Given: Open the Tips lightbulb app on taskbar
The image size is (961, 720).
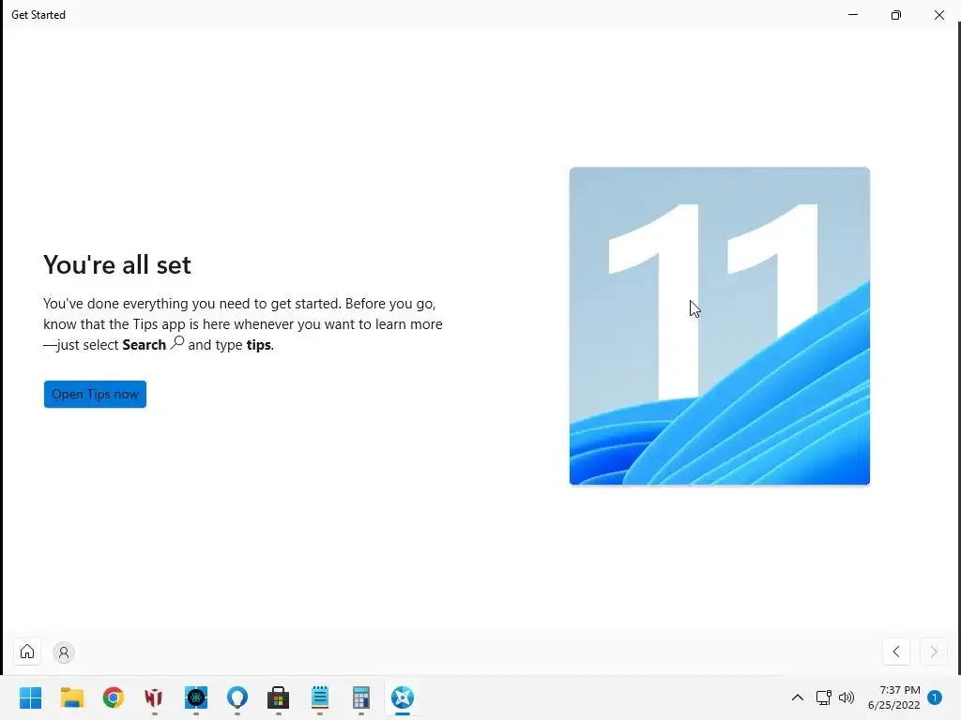Looking at the screenshot, I should pyautogui.click(x=237, y=697).
